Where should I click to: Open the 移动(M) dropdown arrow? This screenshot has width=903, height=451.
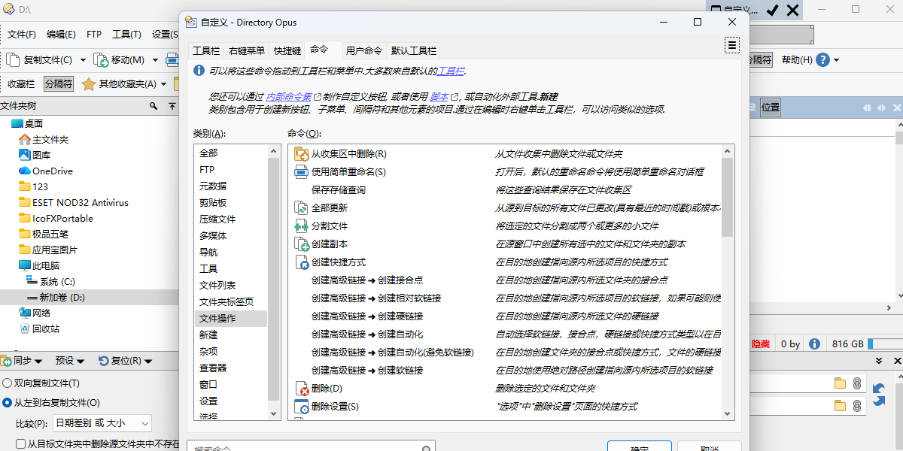click(155, 60)
